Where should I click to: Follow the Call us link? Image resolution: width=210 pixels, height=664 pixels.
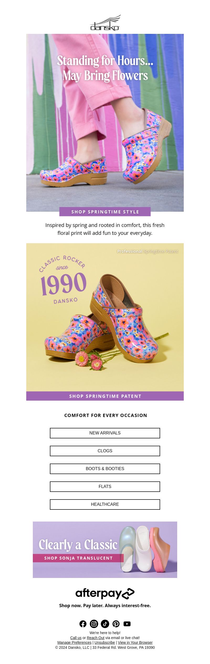(x=76, y=638)
